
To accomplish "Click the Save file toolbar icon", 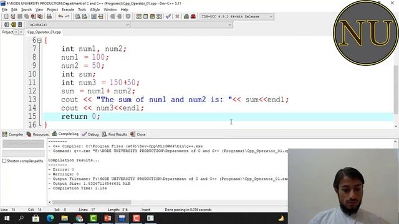I will 19,17.
